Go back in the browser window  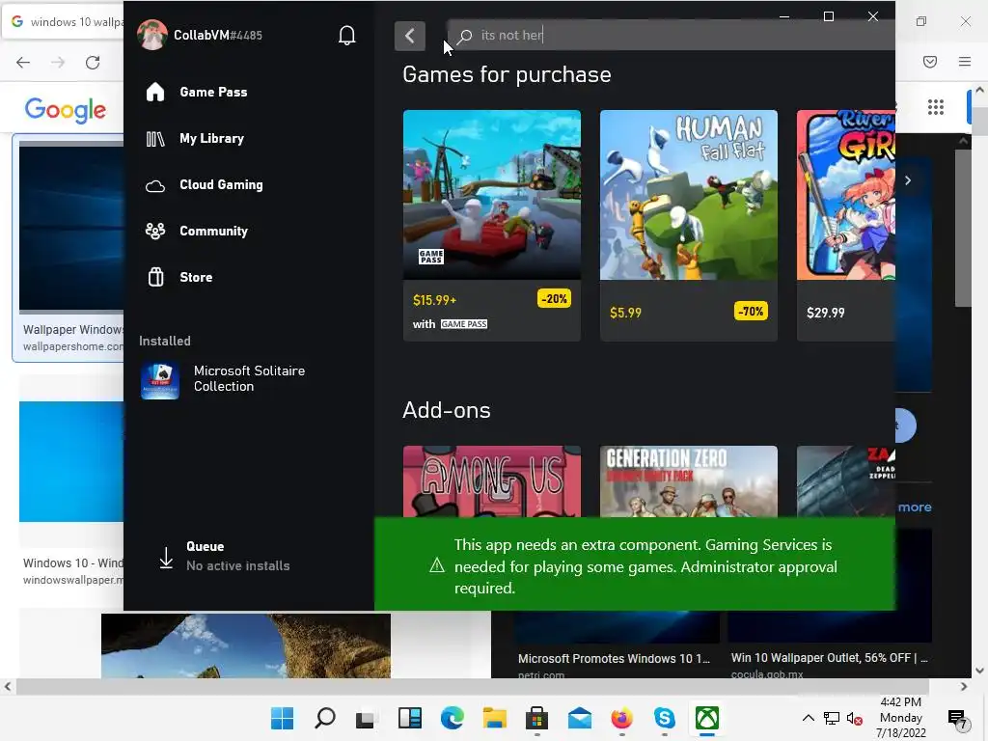click(23, 62)
